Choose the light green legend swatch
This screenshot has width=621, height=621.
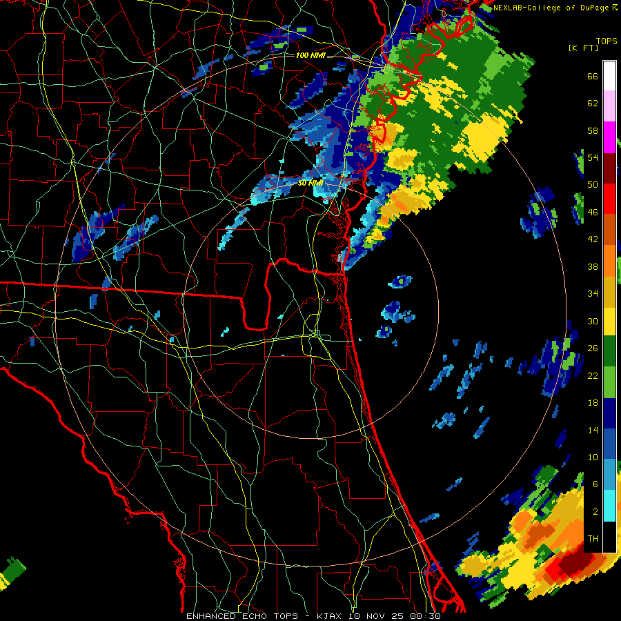[x=609, y=382]
